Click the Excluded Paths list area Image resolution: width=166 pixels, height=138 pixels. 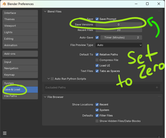[x=102, y=87]
